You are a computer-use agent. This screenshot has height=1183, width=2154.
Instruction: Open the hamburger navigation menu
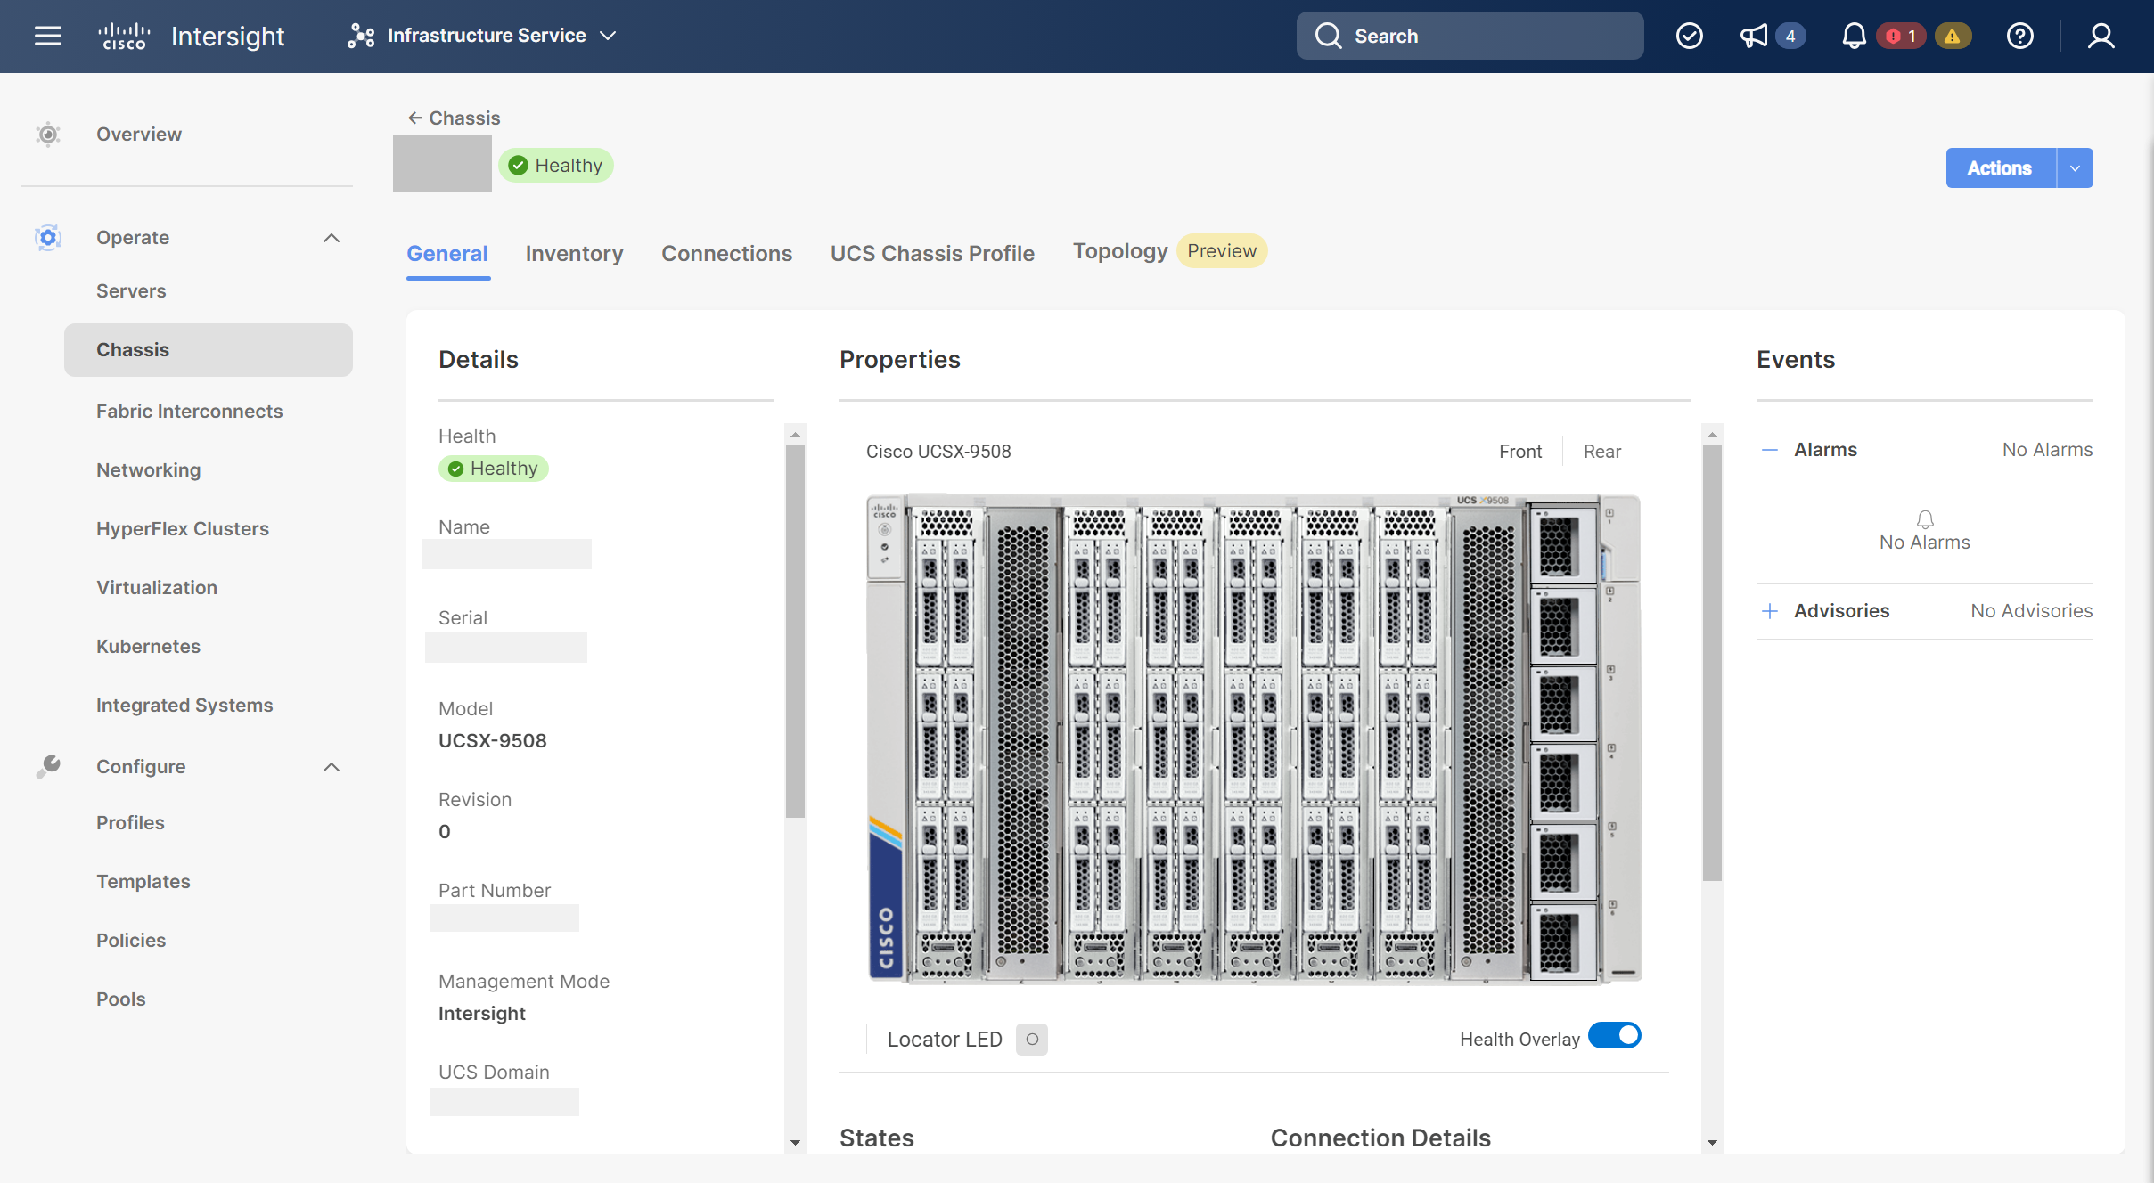pos(48,36)
